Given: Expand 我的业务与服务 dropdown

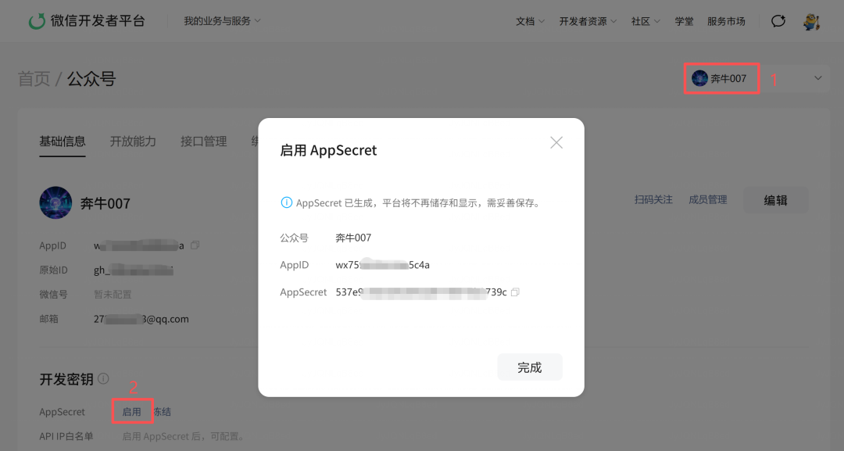Looking at the screenshot, I should coord(222,21).
